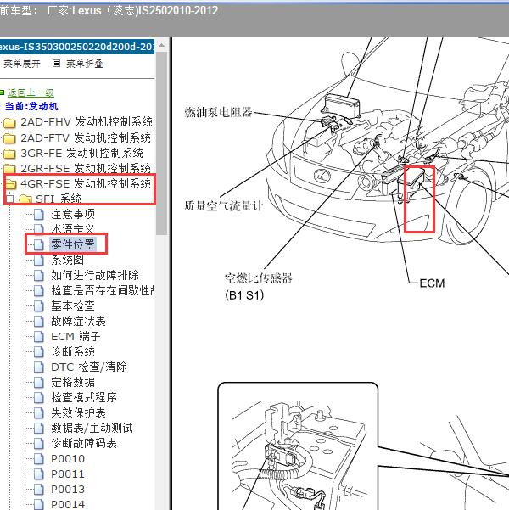Click the document icon beside 系统图
Image resolution: width=509 pixels, height=510 pixels.
(x=39, y=260)
